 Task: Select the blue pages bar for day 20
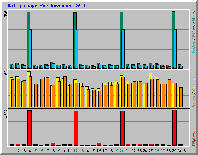(x=123, y=49)
